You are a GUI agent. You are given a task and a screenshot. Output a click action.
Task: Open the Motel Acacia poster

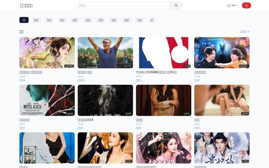47,100
